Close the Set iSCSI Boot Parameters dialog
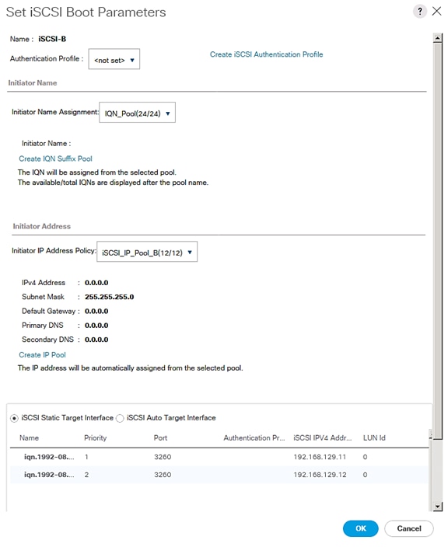The height and width of the screenshot is (547, 448). pos(437,11)
